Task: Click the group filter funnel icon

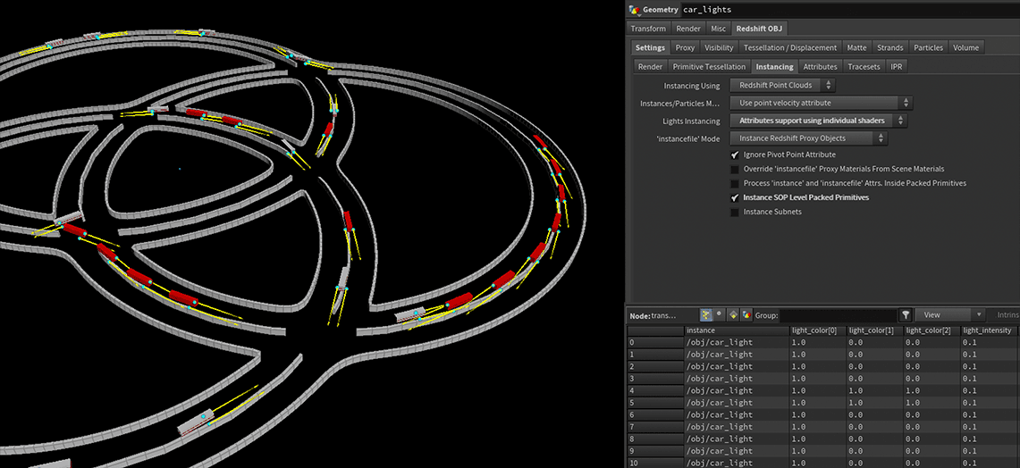Action: [x=906, y=315]
